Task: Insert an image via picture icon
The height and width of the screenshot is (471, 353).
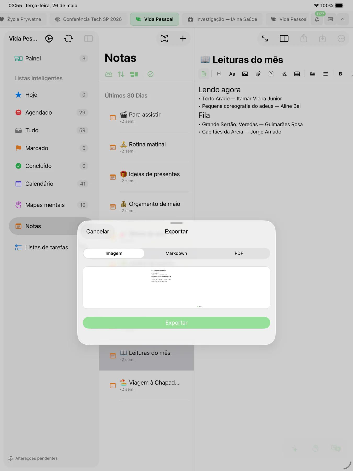Action: tap(245, 74)
